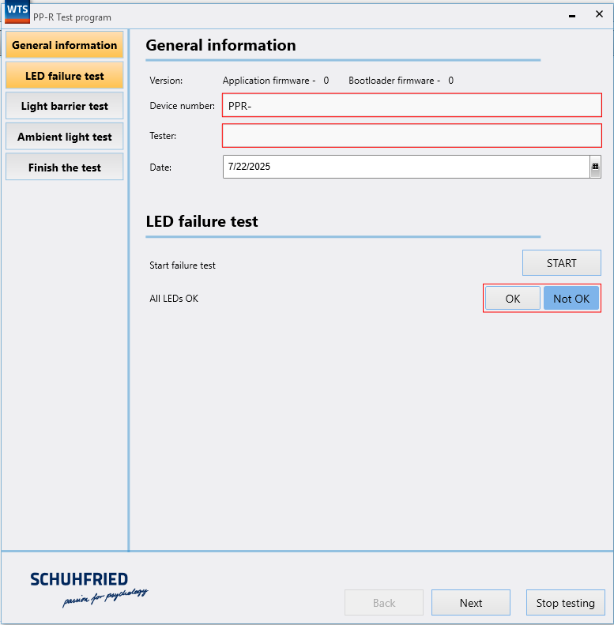Open the Finish the test step

65,168
